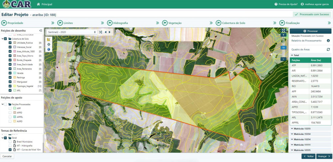This screenshot has width=333, height=162.
Task: Click the CAR logo
Action: (17, 4)
